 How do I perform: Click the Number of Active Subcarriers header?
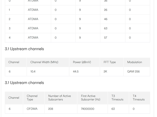click(59, 98)
